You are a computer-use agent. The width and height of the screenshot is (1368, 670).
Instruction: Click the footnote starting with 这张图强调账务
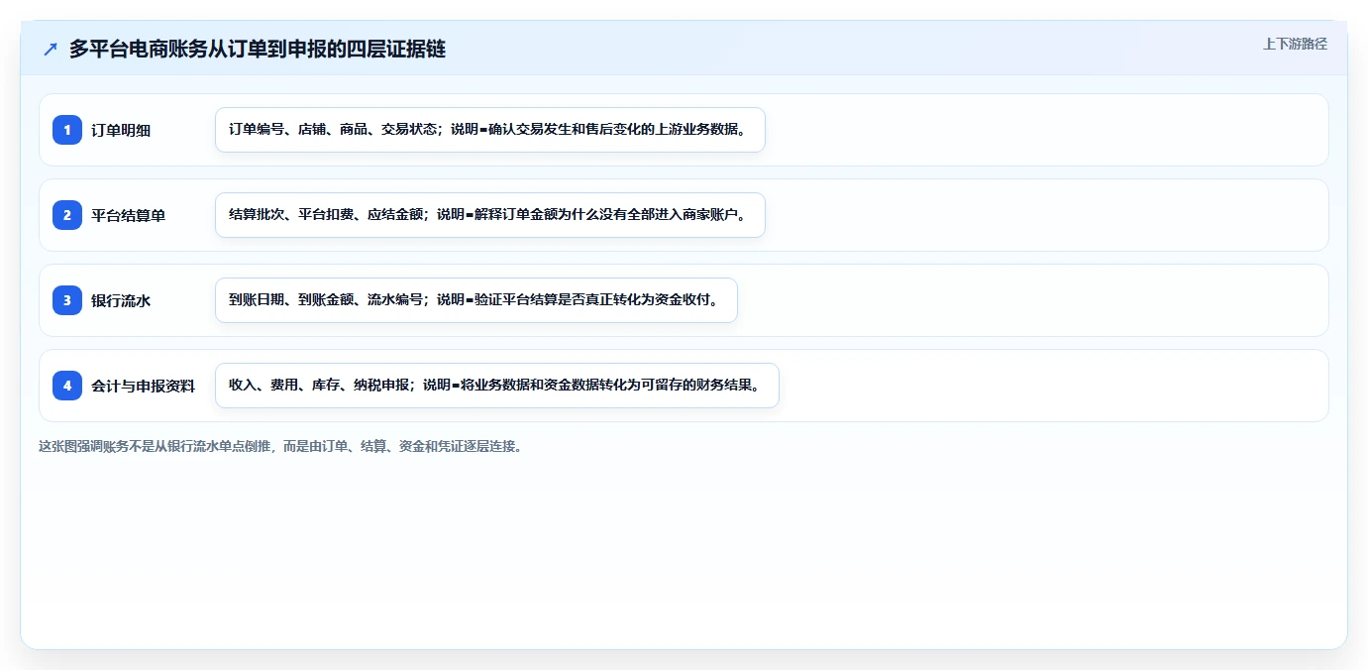coord(280,446)
